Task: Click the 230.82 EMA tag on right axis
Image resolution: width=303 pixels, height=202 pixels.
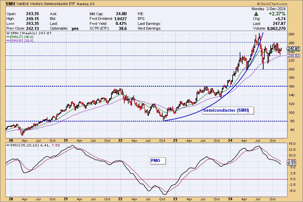Action: 294,56
